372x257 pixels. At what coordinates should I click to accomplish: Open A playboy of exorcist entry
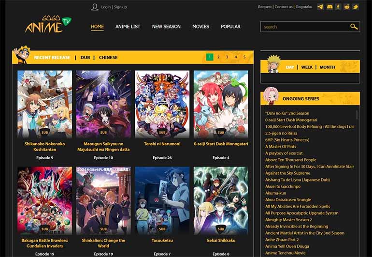pyautogui.click(x=284, y=153)
